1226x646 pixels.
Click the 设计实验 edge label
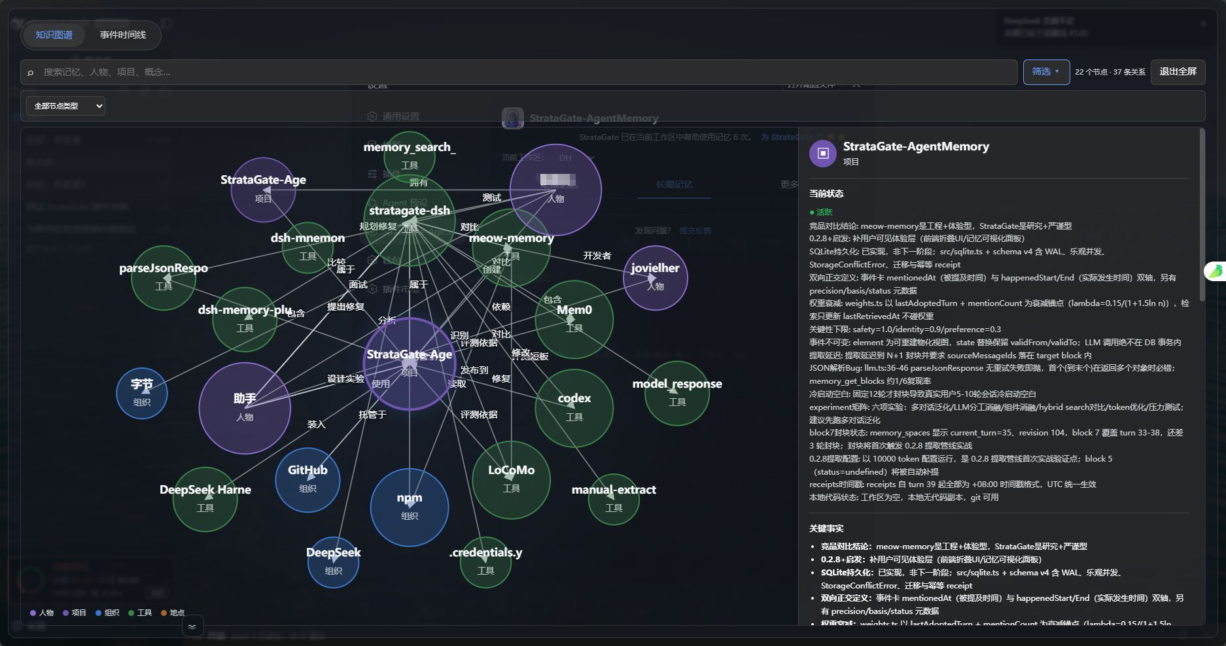tap(345, 379)
